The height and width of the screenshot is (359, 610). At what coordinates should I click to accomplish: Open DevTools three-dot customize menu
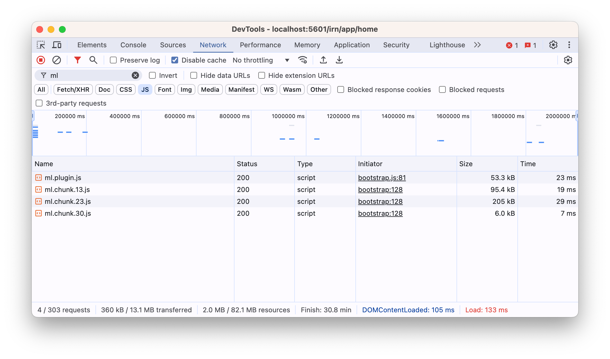pyautogui.click(x=569, y=45)
